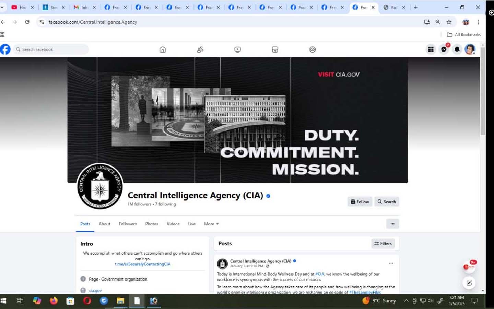Click the Search Facebook field
The height and width of the screenshot is (309, 494).
click(51, 49)
